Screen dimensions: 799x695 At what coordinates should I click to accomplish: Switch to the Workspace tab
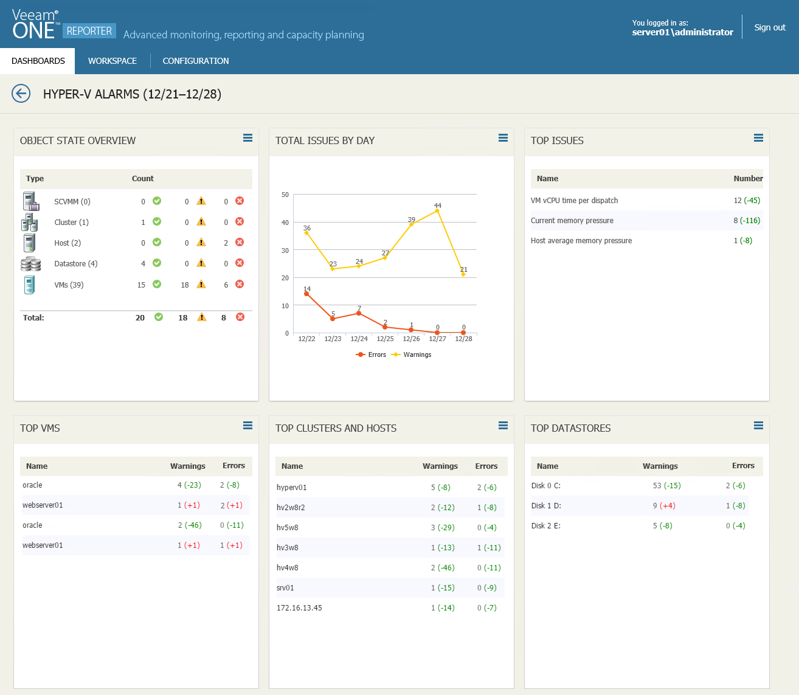coord(112,61)
